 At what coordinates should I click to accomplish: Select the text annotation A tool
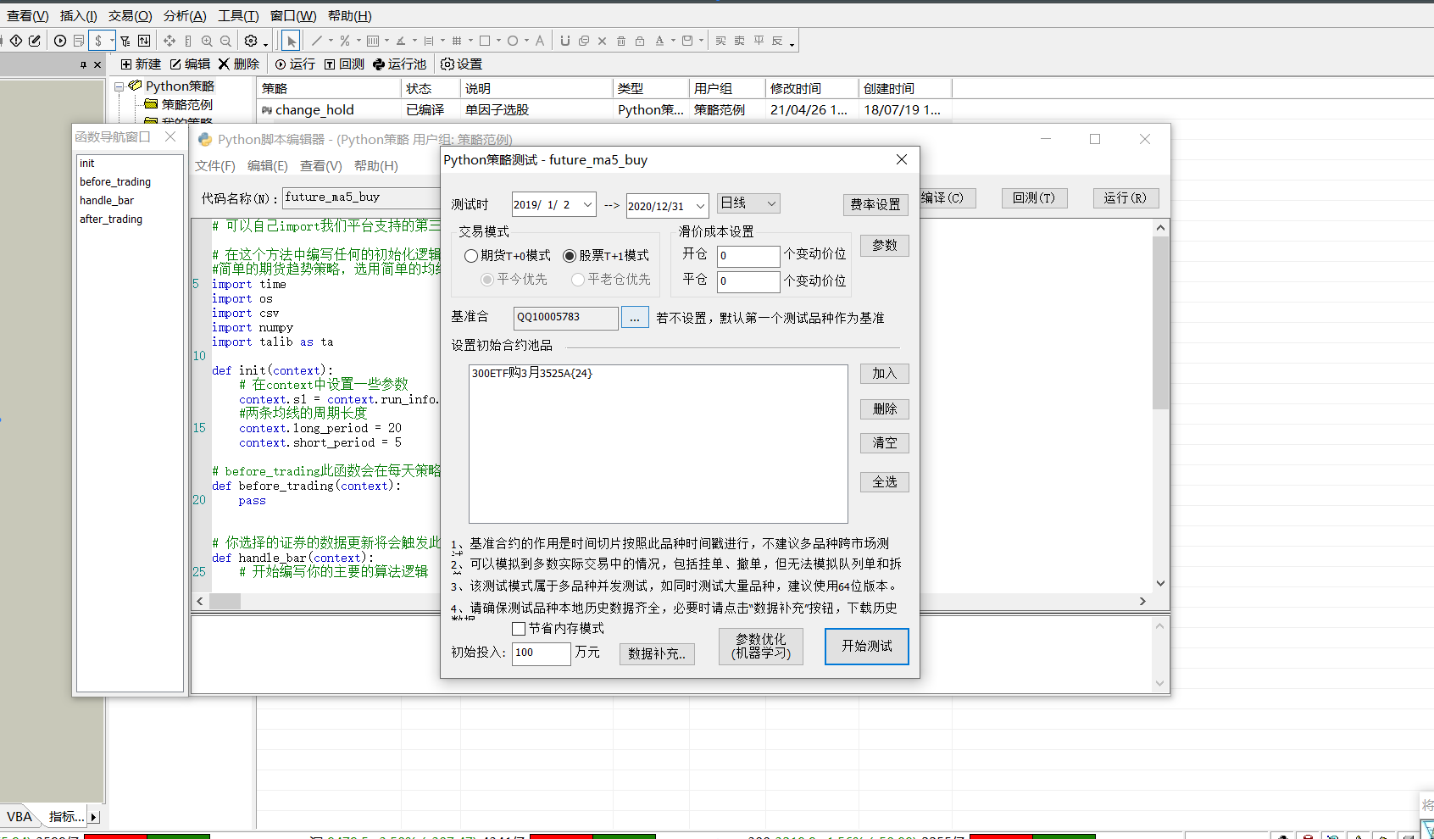click(x=540, y=41)
